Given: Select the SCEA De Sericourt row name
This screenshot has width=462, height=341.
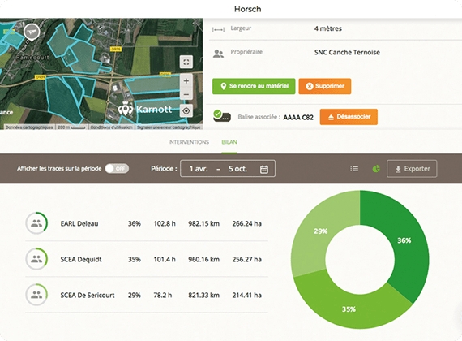Looking at the screenshot, I should tap(88, 296).
